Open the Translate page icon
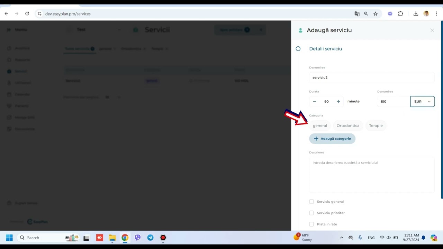The image size is (443, 249). 357,14
